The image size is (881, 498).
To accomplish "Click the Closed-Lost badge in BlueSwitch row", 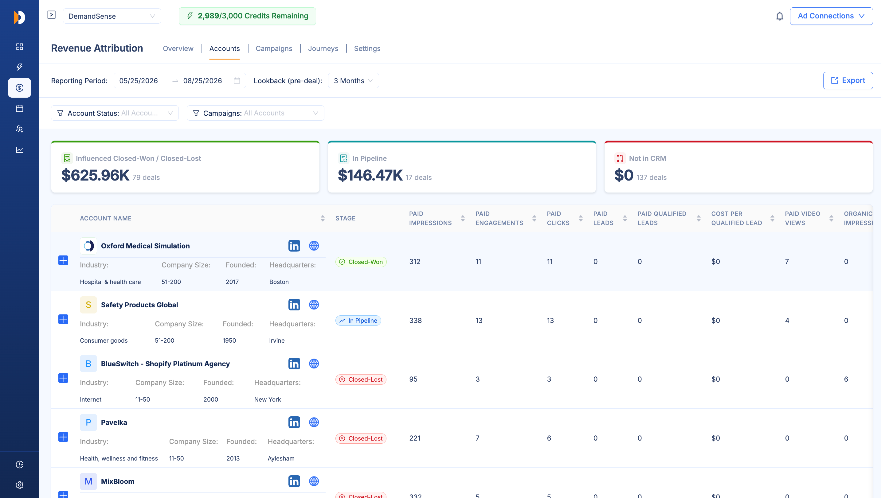I will click(361, 380).
